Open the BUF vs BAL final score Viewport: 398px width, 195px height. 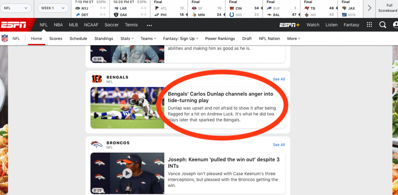coord(281,9)
